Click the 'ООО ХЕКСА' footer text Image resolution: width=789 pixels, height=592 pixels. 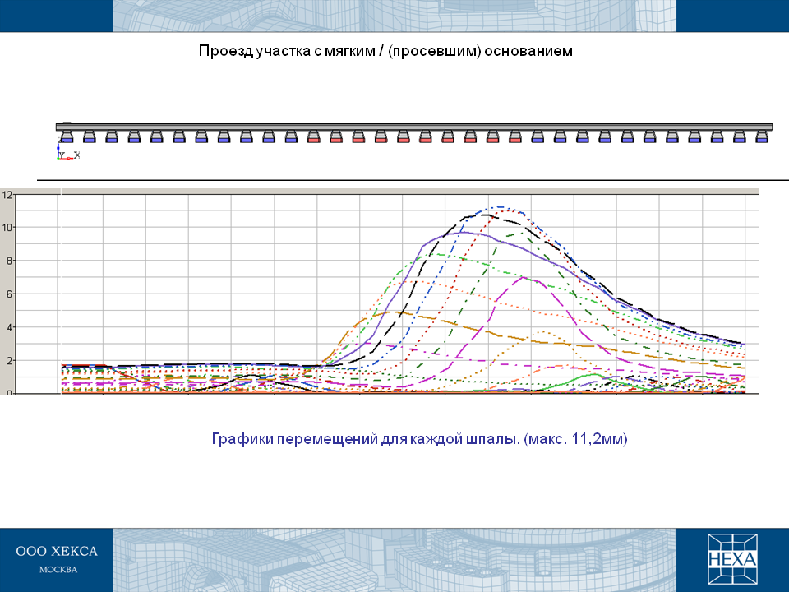(57, 551)
